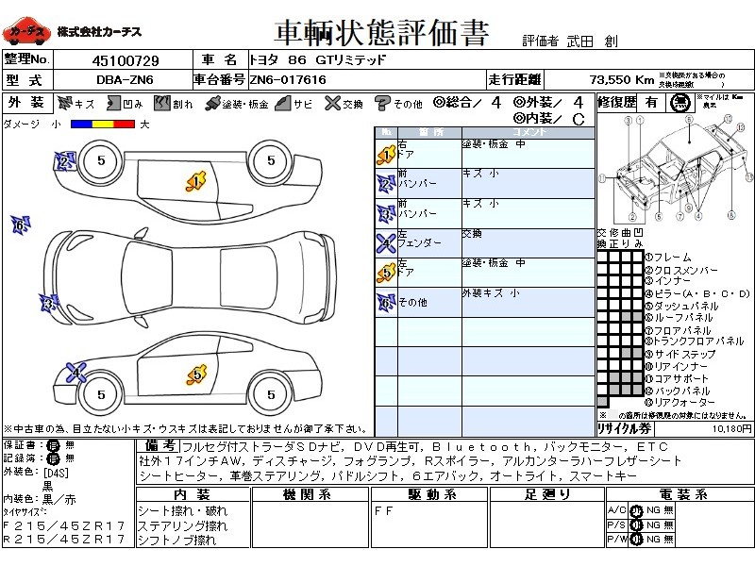755x566 pixels.
Task: Click the 足廻り section header
Action: [547, 494]
